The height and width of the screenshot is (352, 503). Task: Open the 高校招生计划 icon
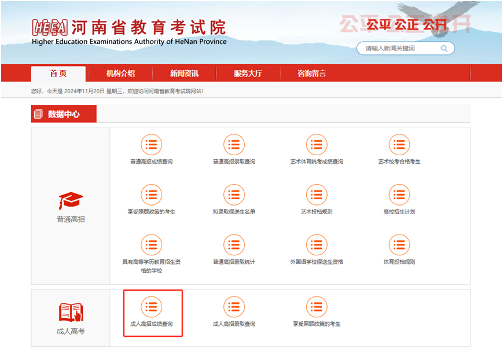(399, 195)
